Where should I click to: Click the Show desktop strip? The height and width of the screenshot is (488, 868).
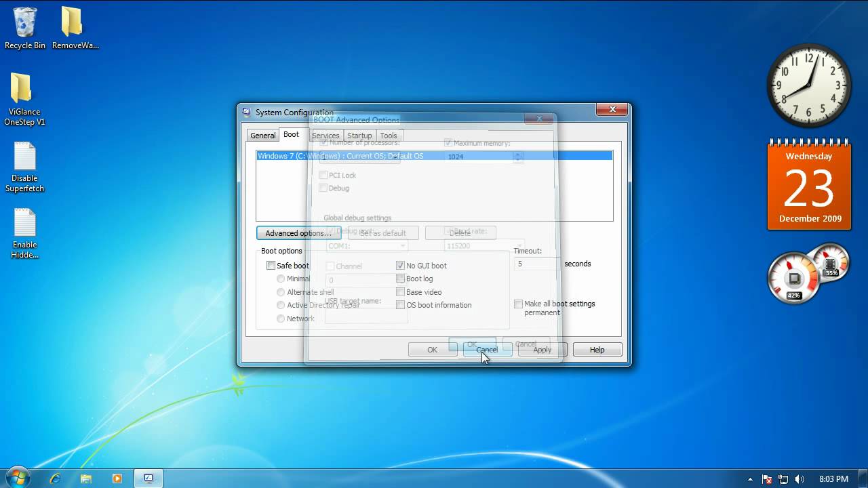(863, 479)
